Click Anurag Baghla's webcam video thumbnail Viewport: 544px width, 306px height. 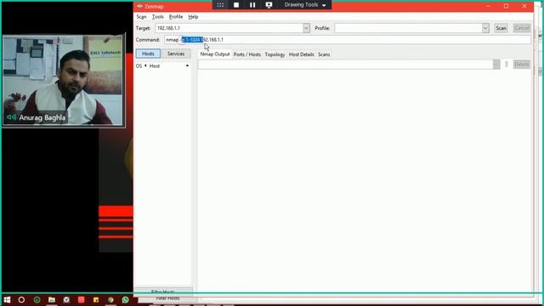pos(64,80)
